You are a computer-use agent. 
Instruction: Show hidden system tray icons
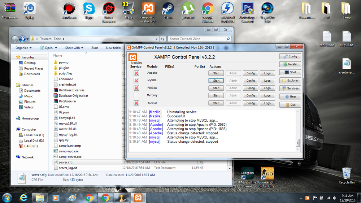click(x=301, y=198)
